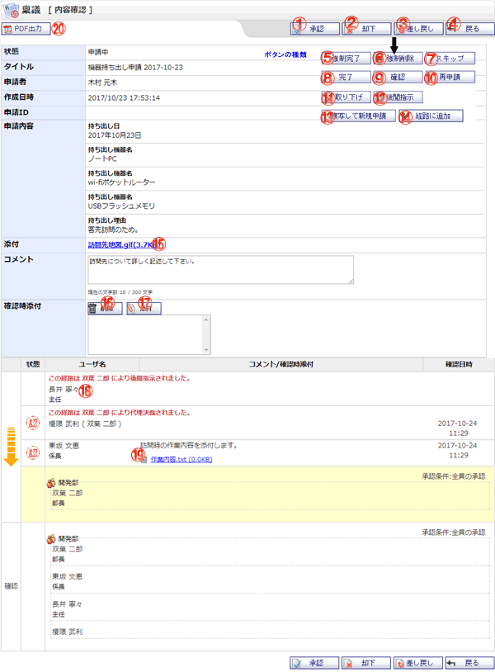Click the file icon beside 作業内容.txt
Image resolution: width=495 pixels, height=672 pixels.
144,460
